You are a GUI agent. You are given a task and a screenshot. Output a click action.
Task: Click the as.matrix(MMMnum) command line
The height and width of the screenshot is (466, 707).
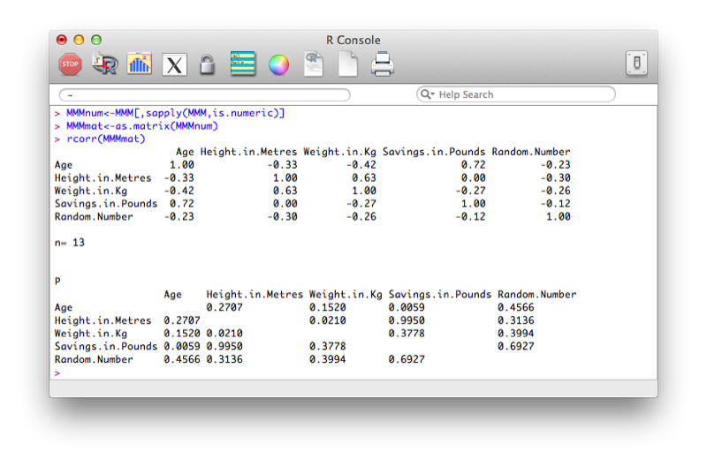click(142, 125)
